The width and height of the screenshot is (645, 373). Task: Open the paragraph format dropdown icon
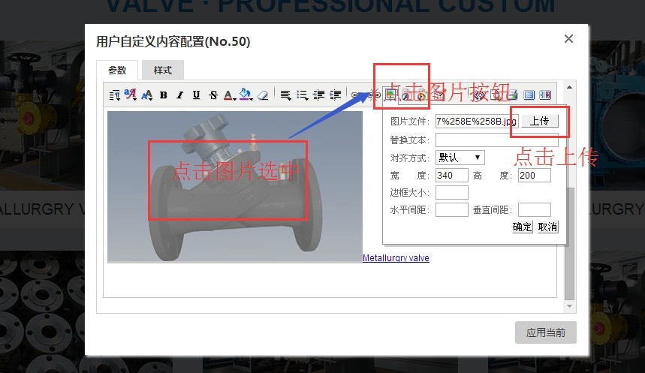click(x=114, y=95)
